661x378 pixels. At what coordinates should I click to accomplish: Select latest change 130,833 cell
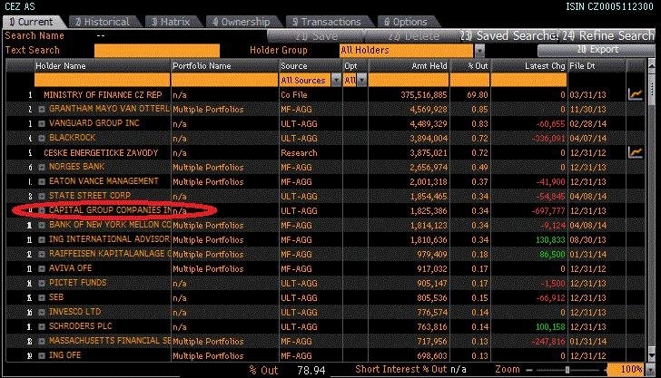tap(550, 240)
